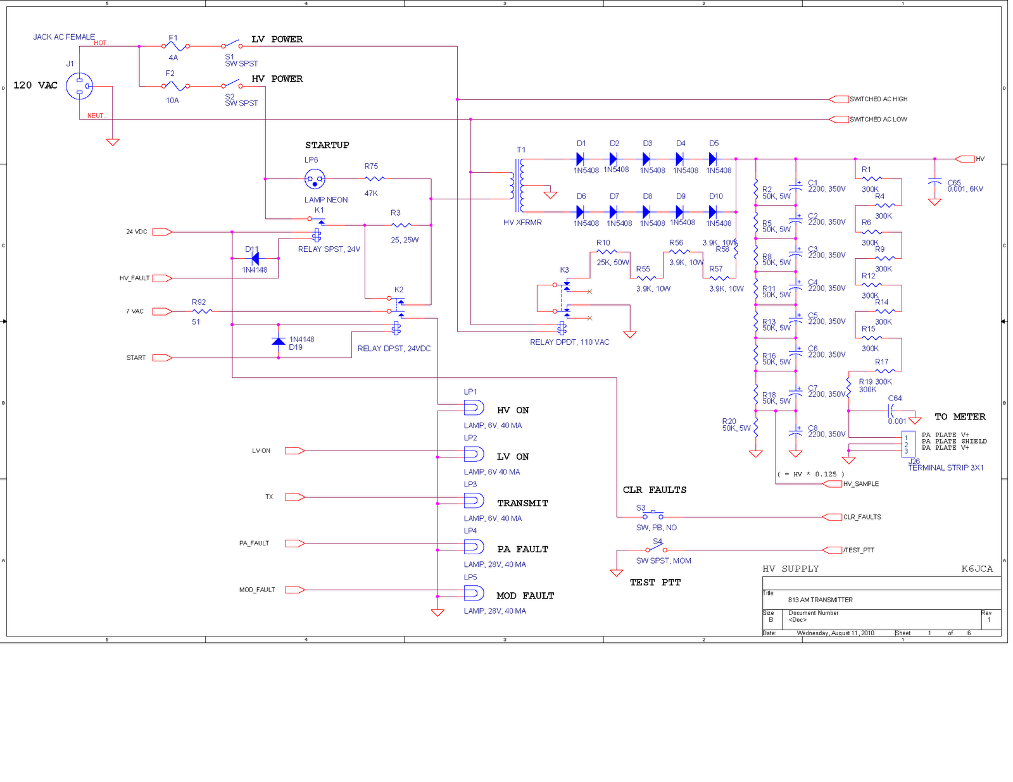Click the (= HV * 0.125) note
1013x782 pixels.
tap(811, 475)
